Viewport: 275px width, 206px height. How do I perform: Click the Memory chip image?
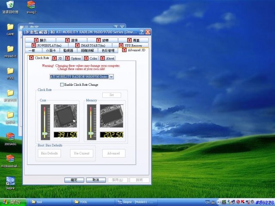(x=112, y=116)
